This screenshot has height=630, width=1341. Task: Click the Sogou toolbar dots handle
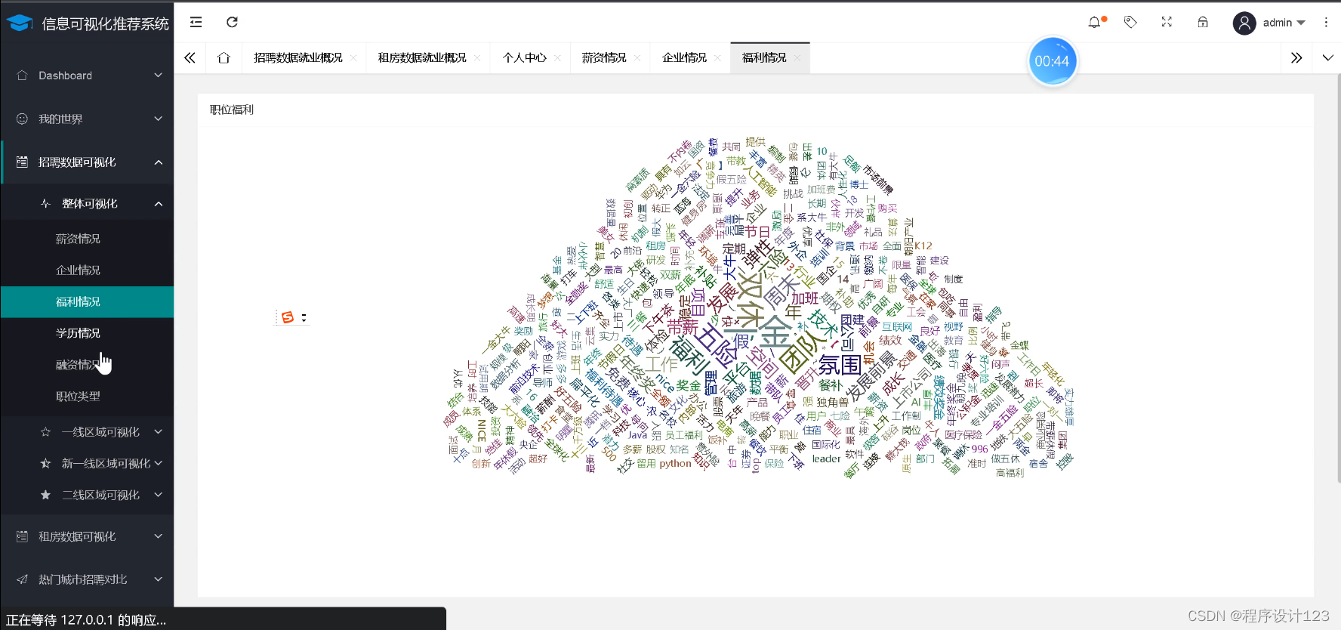point(304,317)
